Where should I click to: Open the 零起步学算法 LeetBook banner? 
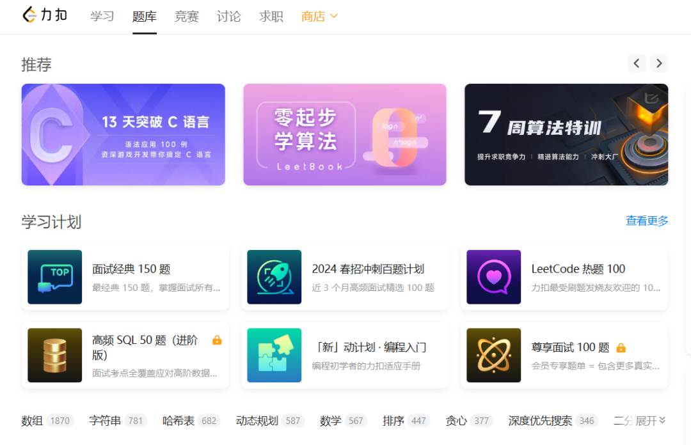tap(345, 134)
